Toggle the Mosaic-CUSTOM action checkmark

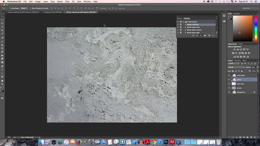point(178,25)
